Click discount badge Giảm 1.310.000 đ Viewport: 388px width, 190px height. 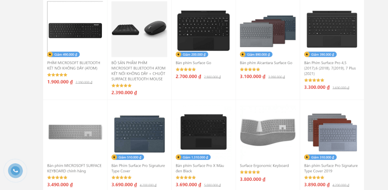[193, 158]
